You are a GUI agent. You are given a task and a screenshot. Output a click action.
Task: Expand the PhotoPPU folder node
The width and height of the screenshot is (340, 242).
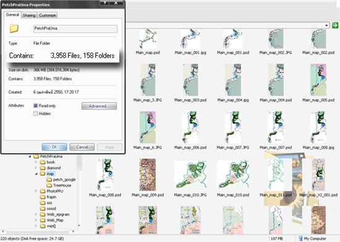tap(36, 191)
